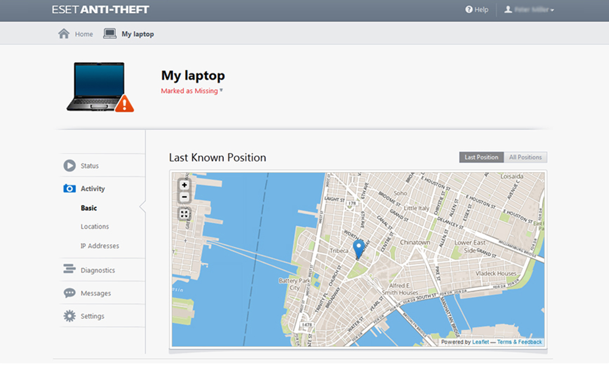Click Soho label on the map
The width and height of the screenshot is (609, 365).
coord(401,193)
